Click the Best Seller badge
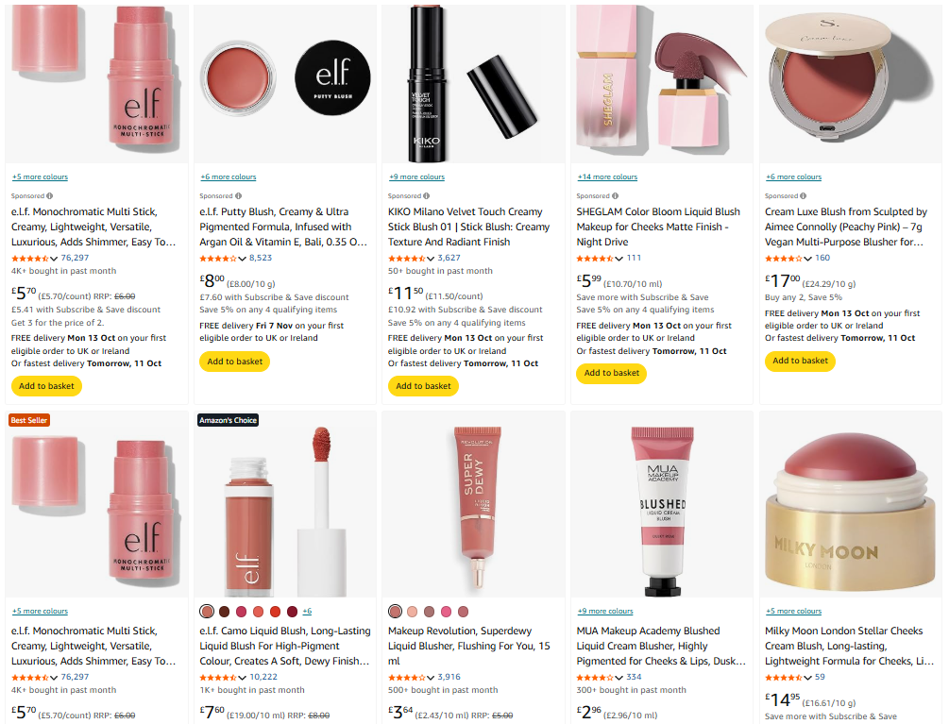 click(29, 420)
